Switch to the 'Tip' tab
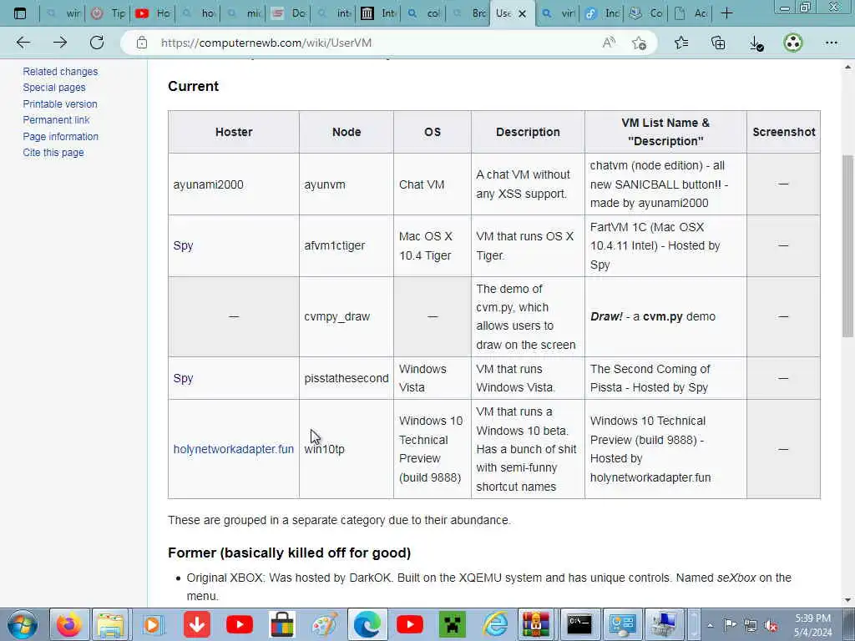The height and width of the screenshot is (641, 855). (x=108, y=13)
